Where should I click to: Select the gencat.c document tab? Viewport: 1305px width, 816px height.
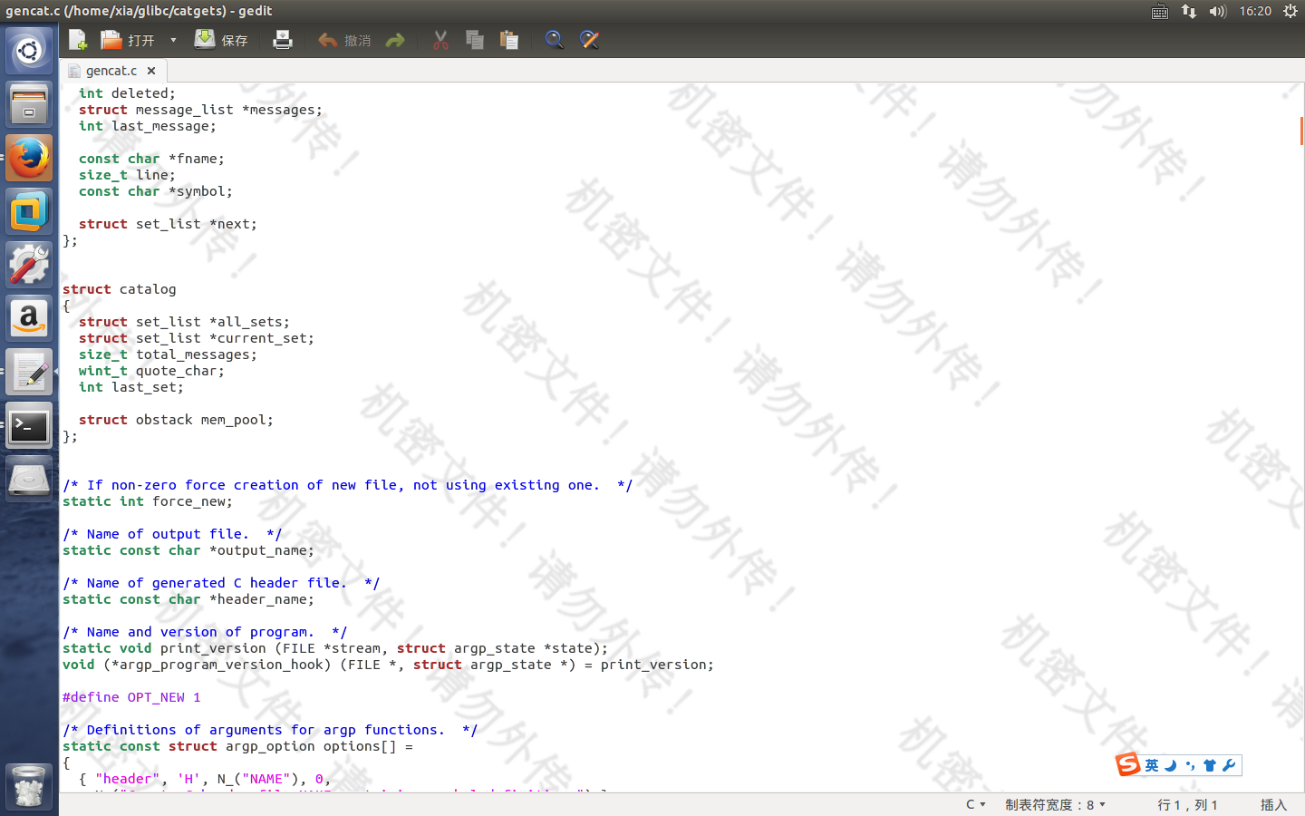click(111, 71)
